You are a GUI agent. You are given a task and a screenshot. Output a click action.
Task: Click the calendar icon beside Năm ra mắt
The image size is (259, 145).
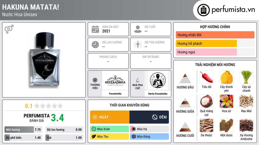[95, 29]
